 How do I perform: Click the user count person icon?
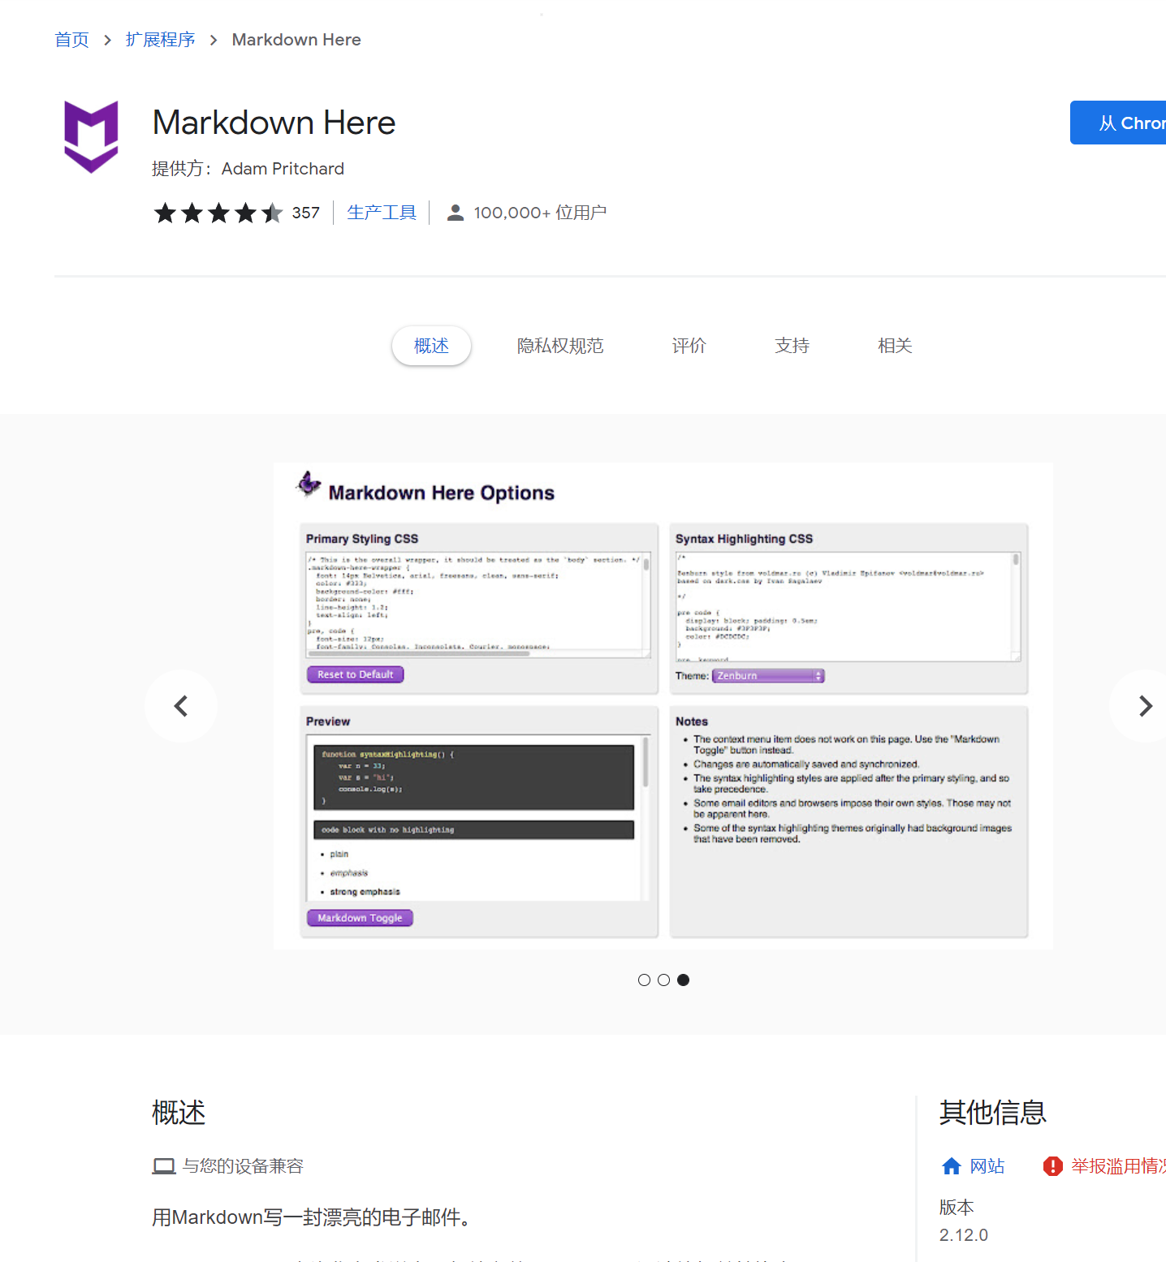click(456, 213)
